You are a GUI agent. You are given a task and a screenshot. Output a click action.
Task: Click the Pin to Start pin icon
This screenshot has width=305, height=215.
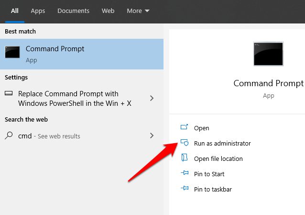(185, 174)
